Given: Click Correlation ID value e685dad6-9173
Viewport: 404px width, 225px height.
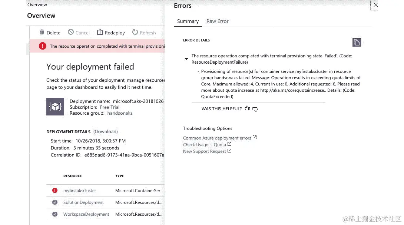Looking at the screenshot, I should 124,155.
